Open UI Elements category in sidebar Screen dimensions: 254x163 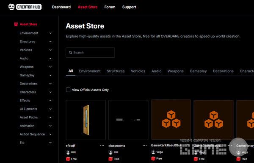[x=28, y=109]
